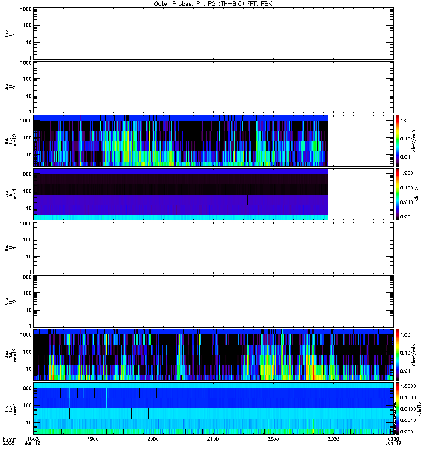Click the '1000' y-axis tick of thb fft 1
This screenshot has height=455, width=426.
coord(26,9)
